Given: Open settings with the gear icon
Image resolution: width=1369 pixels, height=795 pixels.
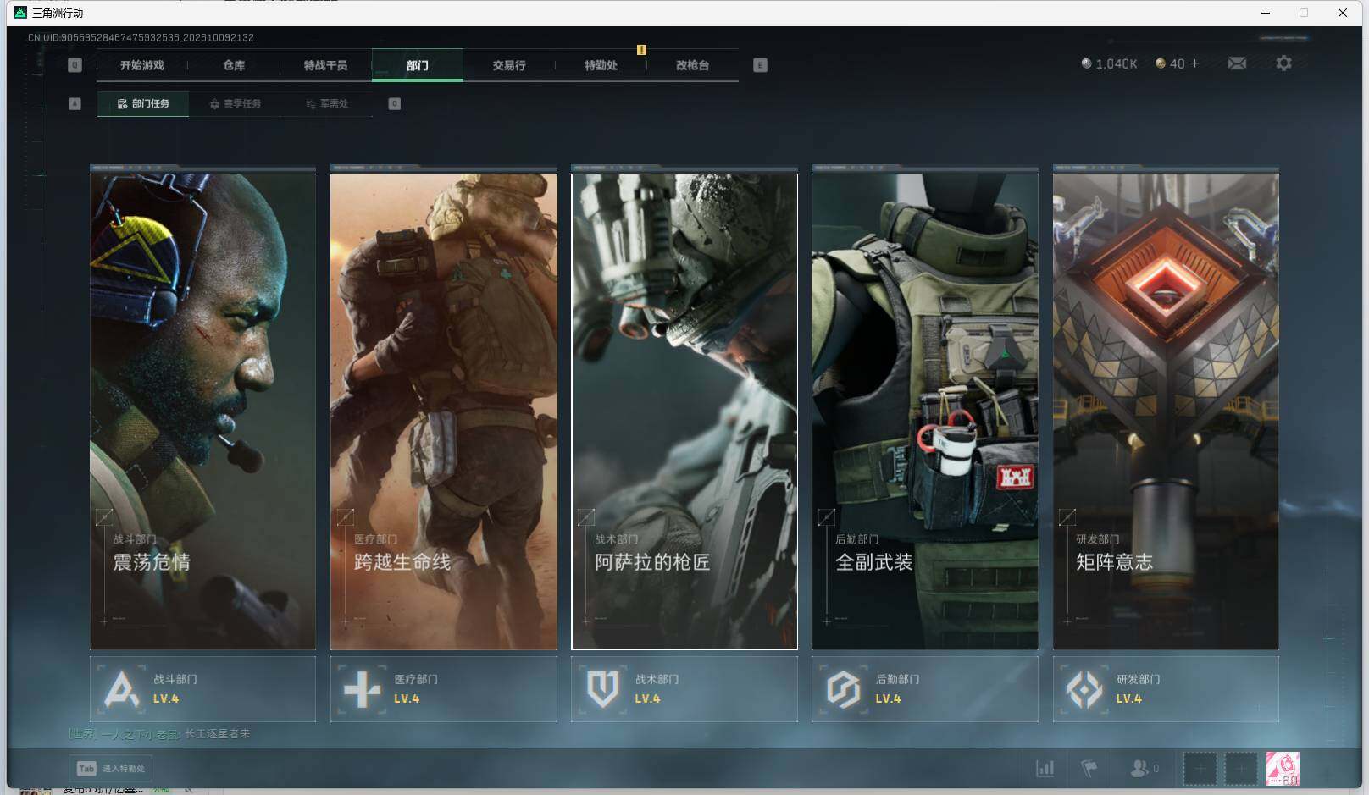Looking at the screenshot, I should (x=1283, y=63).
